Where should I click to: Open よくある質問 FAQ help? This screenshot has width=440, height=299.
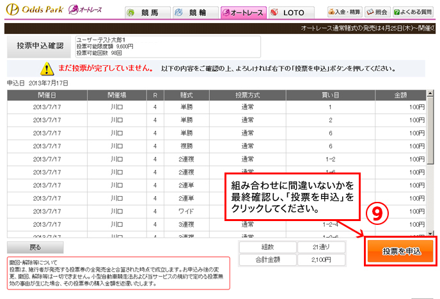pos(415,12)
